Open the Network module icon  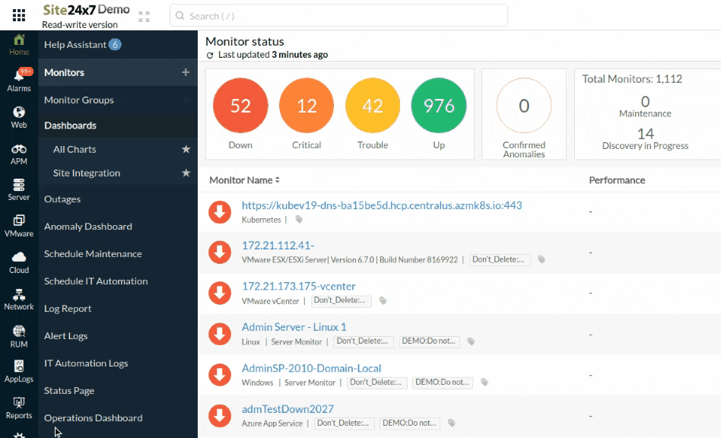[19, 299]
